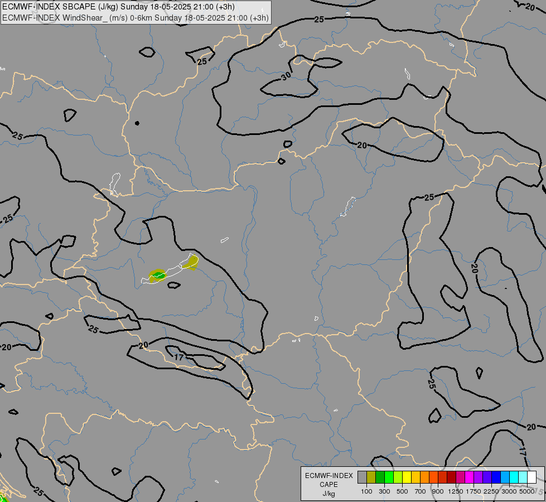This screenshot has height=502, width=546.
Task: Click the indigo swatch left of 2250
Action: tap(487, 477)
